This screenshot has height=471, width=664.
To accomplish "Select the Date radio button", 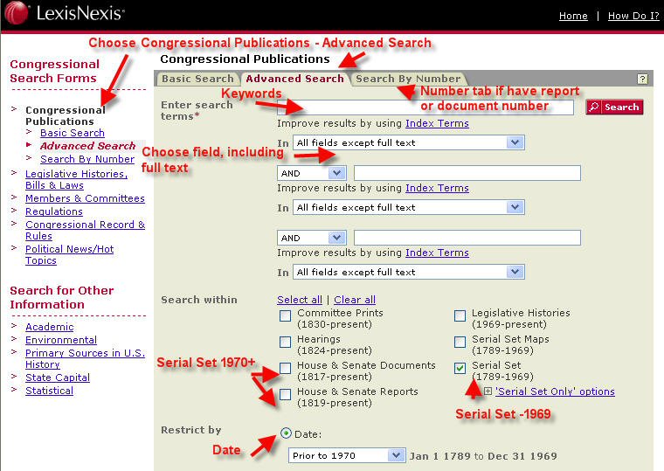I will click(287, 433).
